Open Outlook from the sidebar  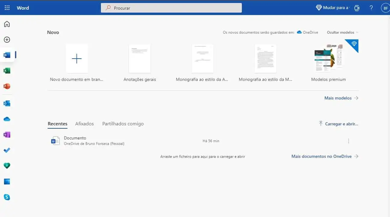point(7,103)
